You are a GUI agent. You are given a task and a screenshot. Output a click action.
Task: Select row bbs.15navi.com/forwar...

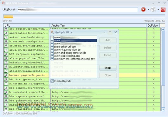pos(82,88)
